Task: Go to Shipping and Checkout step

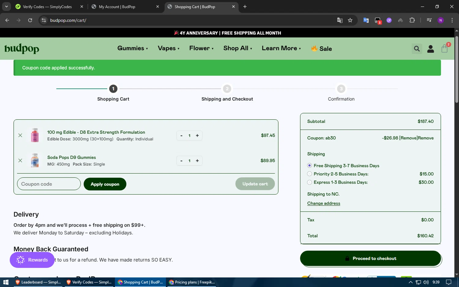Action: coord(227,94)
